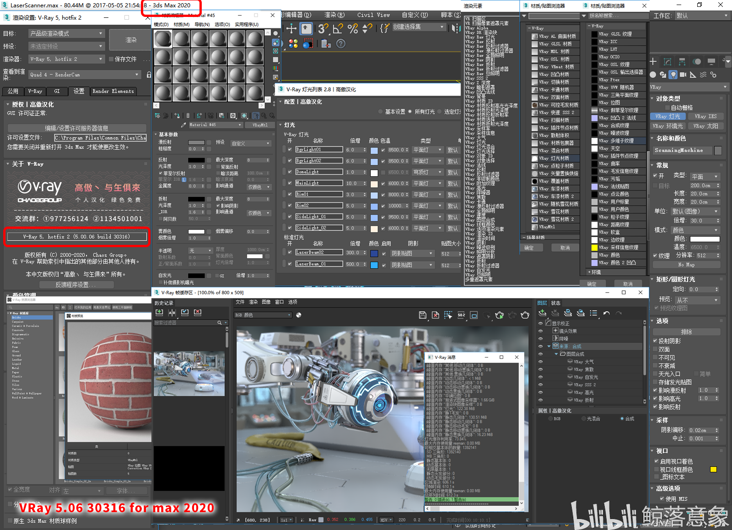Select the 所有灯光 all lights radio button
The width and height of the screenshot is (732, 530).
click(x=410, y=112)
